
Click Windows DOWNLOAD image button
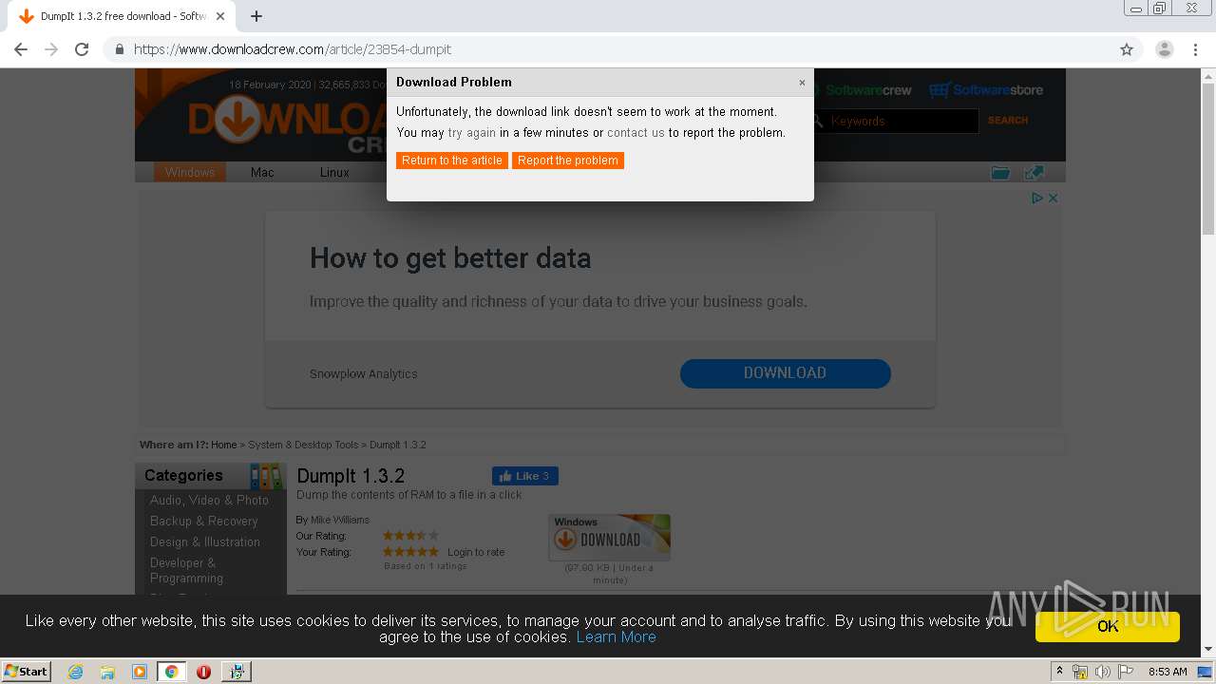(x=609, y=538)
